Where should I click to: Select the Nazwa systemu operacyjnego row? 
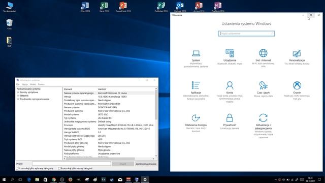coord(109,93)
